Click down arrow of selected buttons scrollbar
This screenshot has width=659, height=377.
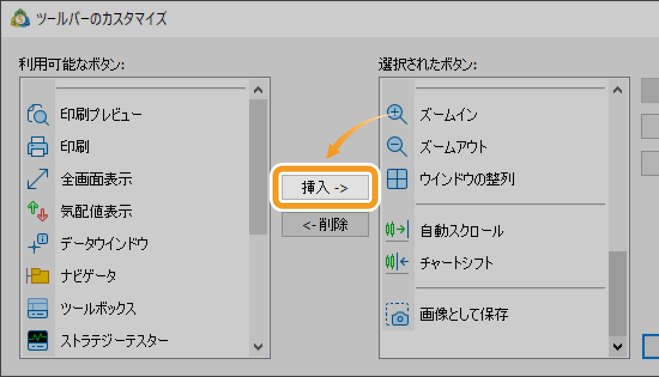(x=618, y=346)
